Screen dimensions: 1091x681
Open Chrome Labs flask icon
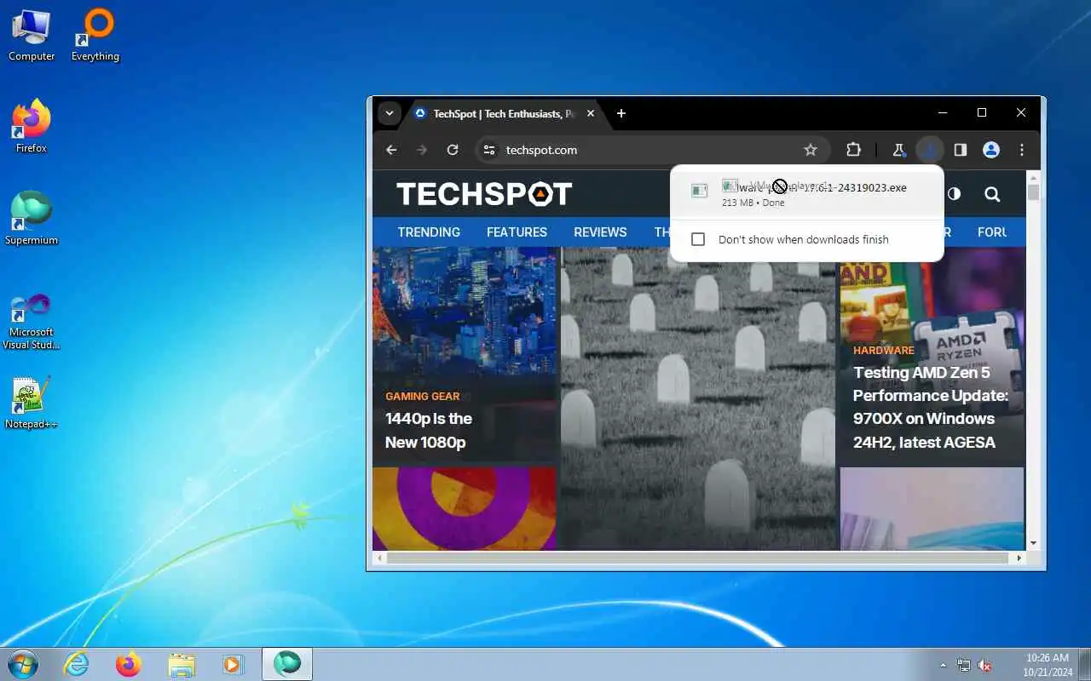(898, 150)
